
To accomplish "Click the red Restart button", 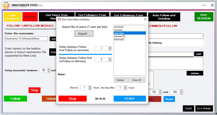I will (30, 17).
